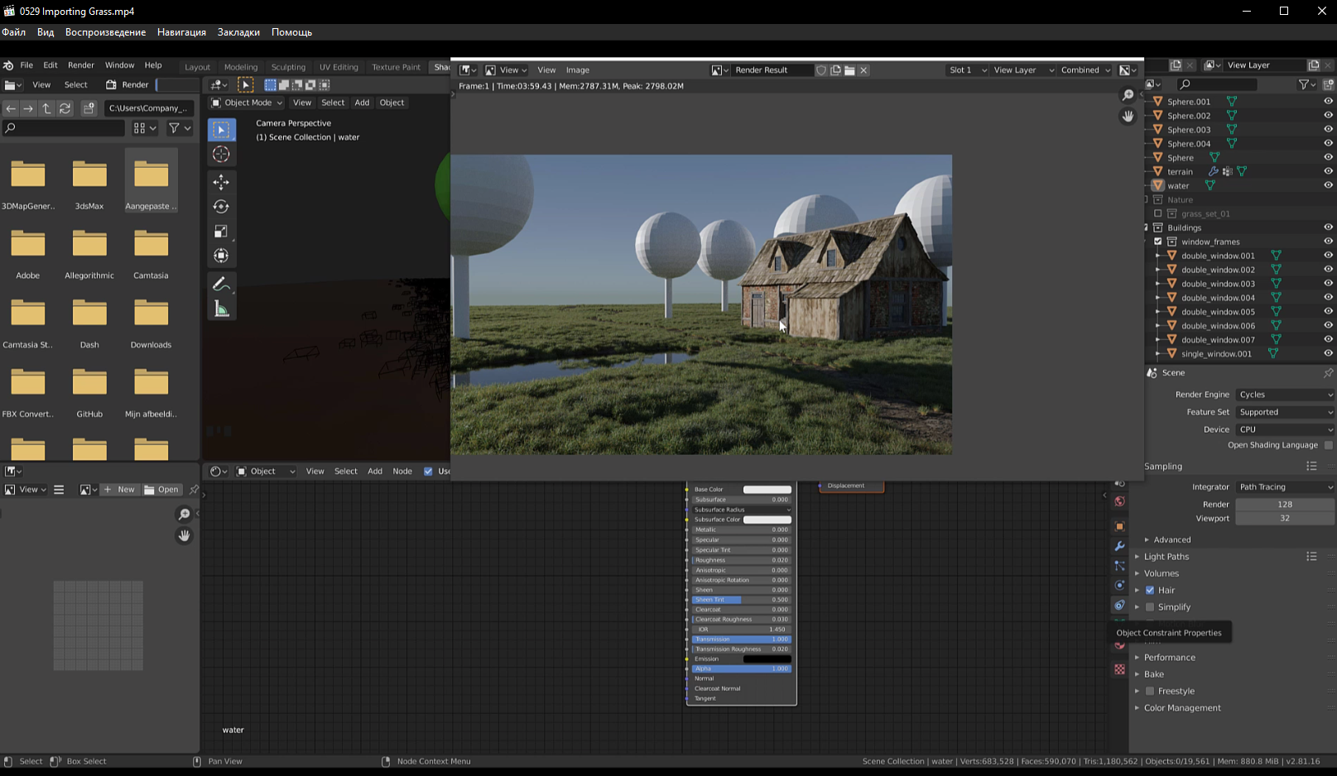Click the zoom magnifier in render window
1337x776 pixels.
(1128, 96)
